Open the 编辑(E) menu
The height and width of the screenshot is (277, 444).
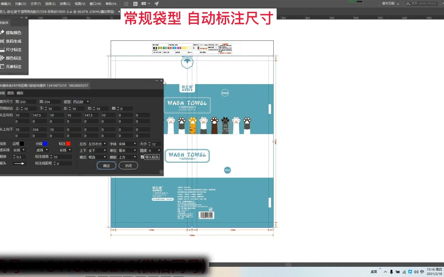(6, 4)
